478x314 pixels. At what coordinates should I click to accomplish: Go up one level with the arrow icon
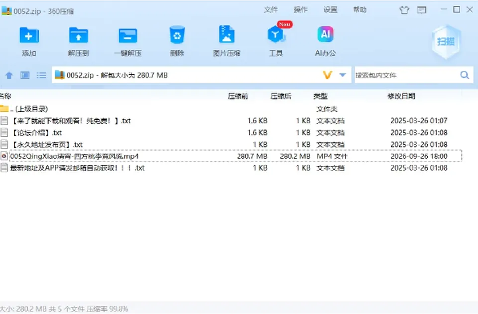pos(9,75)
